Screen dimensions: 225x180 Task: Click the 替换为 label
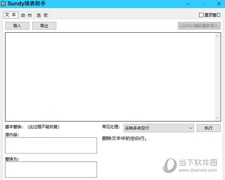coord(12,159)
